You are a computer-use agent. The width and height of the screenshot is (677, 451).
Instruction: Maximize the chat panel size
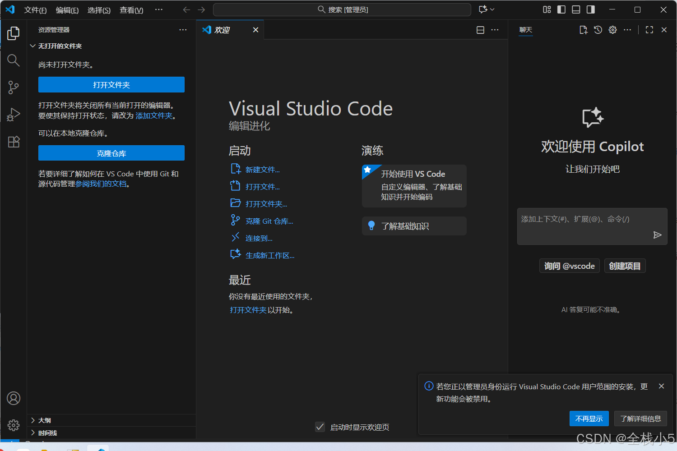[649, 30]
